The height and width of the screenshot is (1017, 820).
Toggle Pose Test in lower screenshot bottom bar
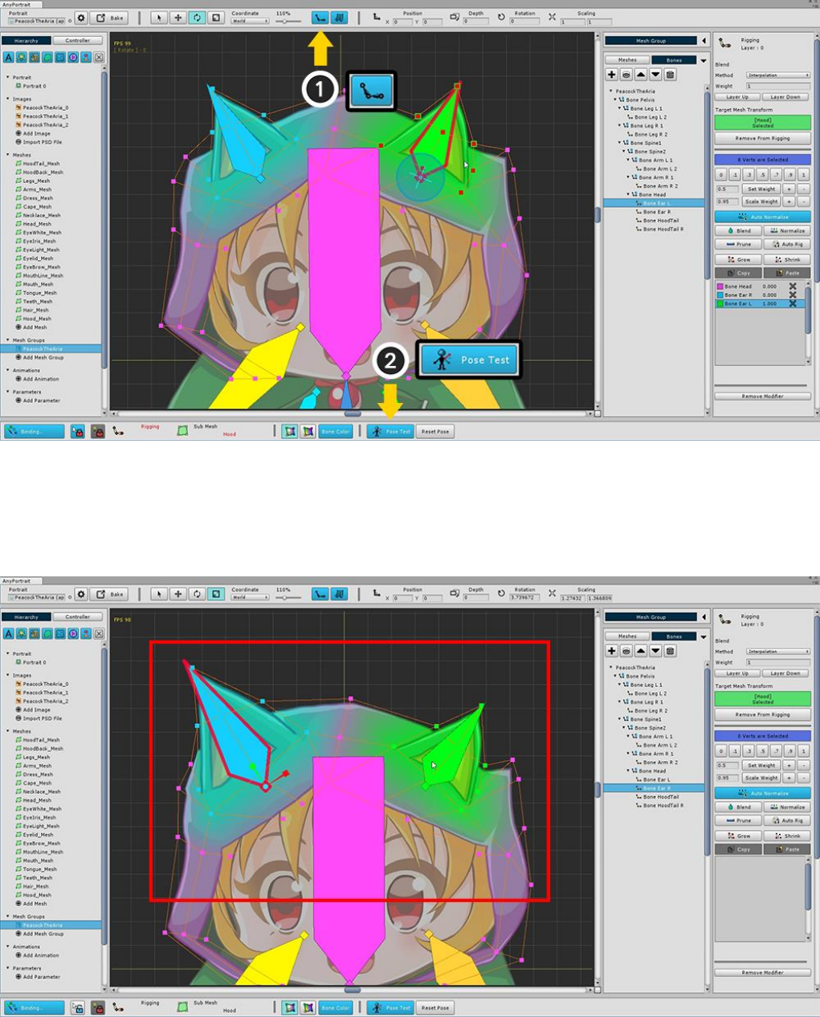coord(390,1008)
